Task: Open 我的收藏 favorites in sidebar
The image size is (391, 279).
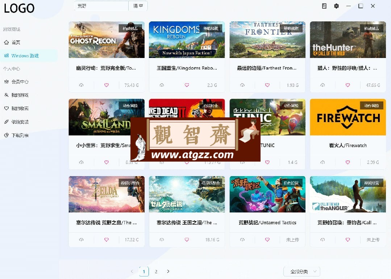Action: tap(29, 108)
